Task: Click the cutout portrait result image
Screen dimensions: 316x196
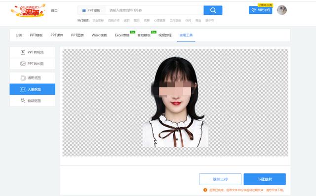Action: tap(175, 102)
